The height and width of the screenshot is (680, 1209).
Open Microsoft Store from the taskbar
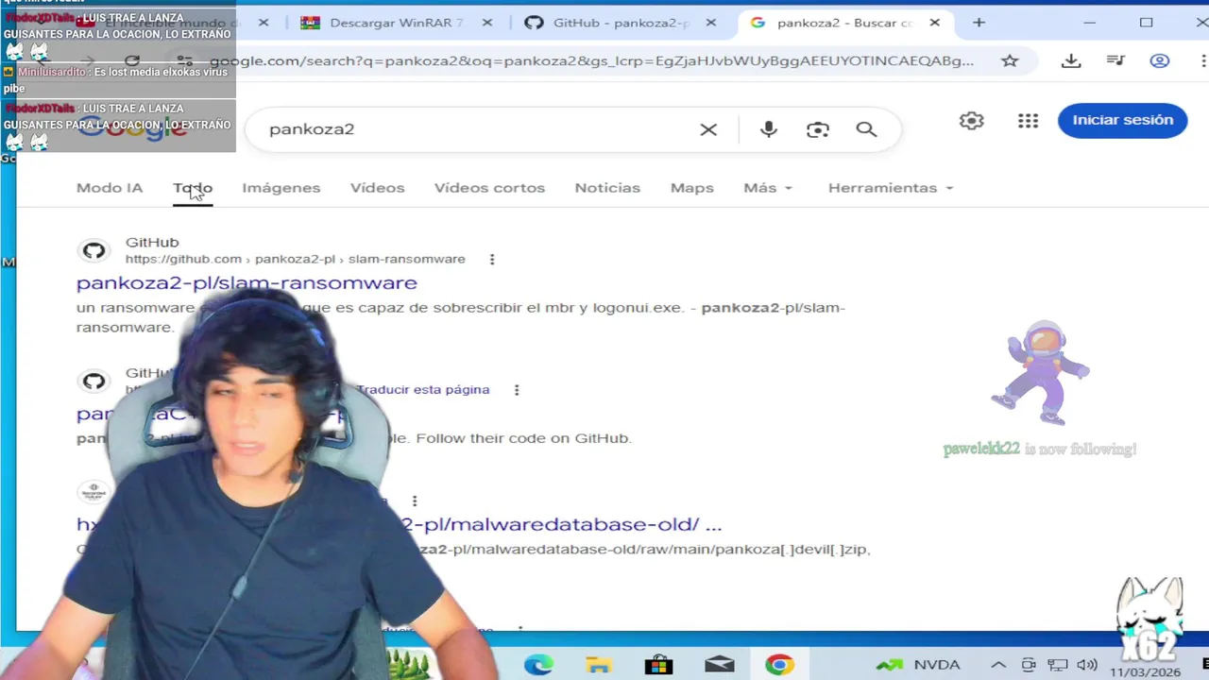click(x=659, y=665)
